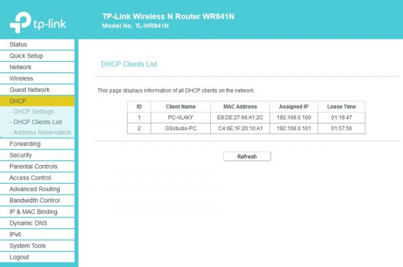The height and width of the screenshot is (267, 403).
Task: Open Bandwidth Control settings
Action: (37, 200)
